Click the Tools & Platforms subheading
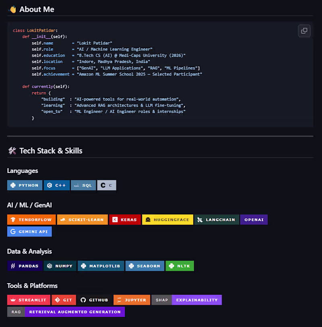Screen dimensions: 322x327 pos(32,286)
